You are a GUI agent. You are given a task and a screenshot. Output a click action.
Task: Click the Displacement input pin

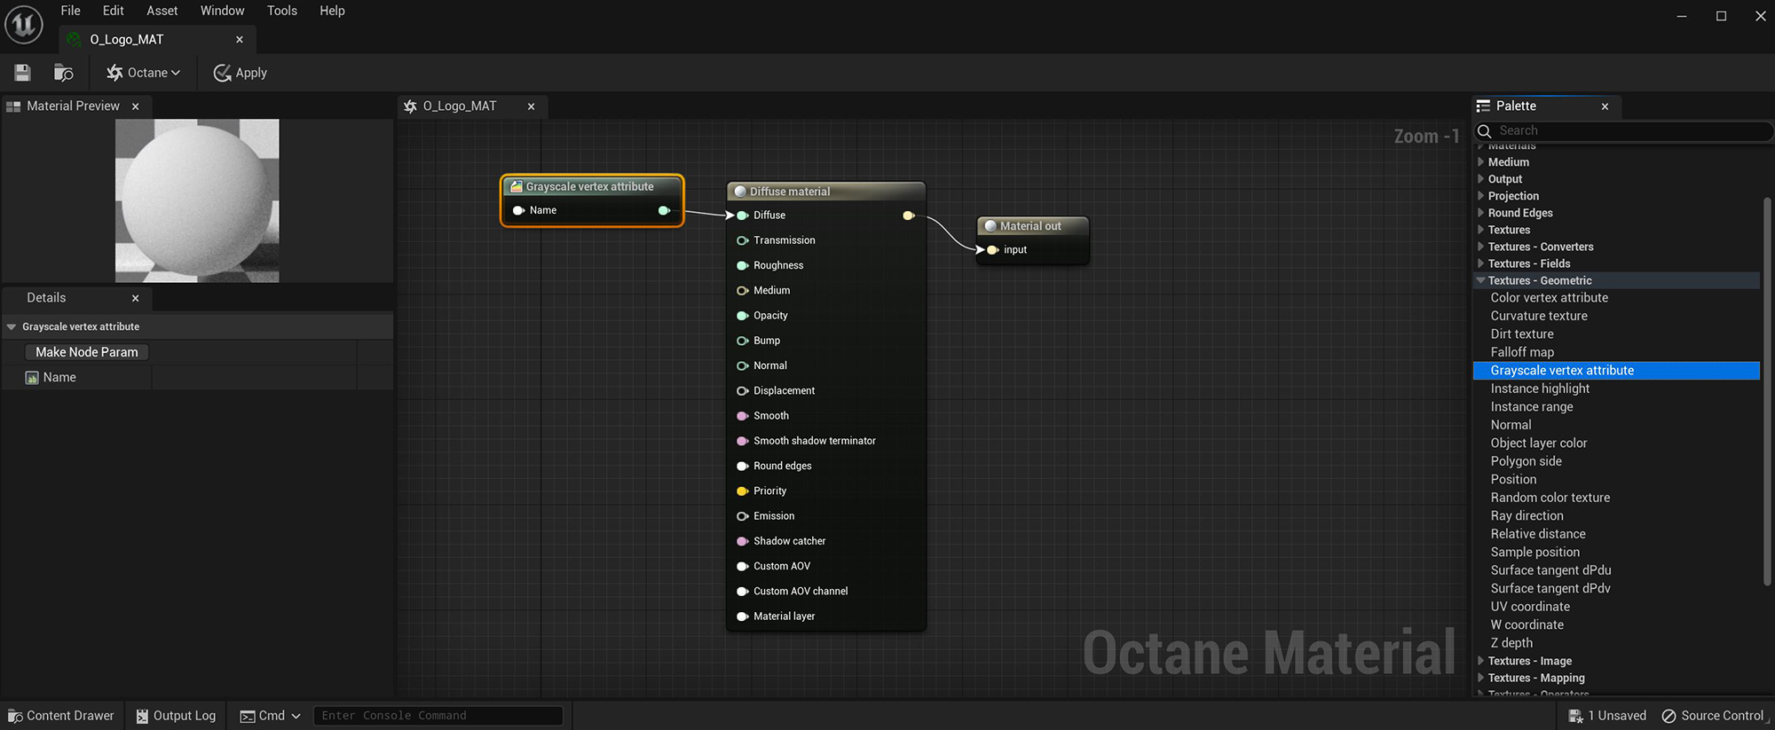point(743,391)
